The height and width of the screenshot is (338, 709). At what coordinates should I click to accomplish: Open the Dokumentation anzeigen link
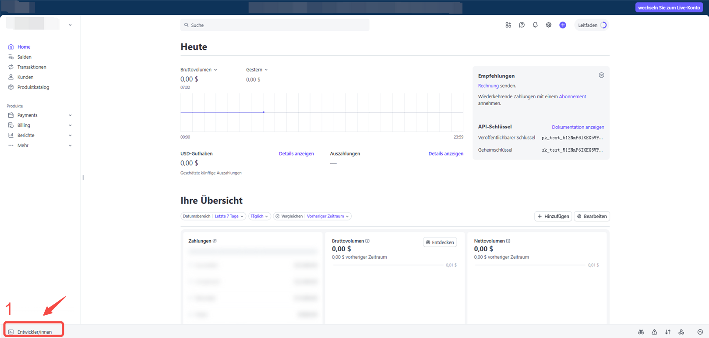578,127
